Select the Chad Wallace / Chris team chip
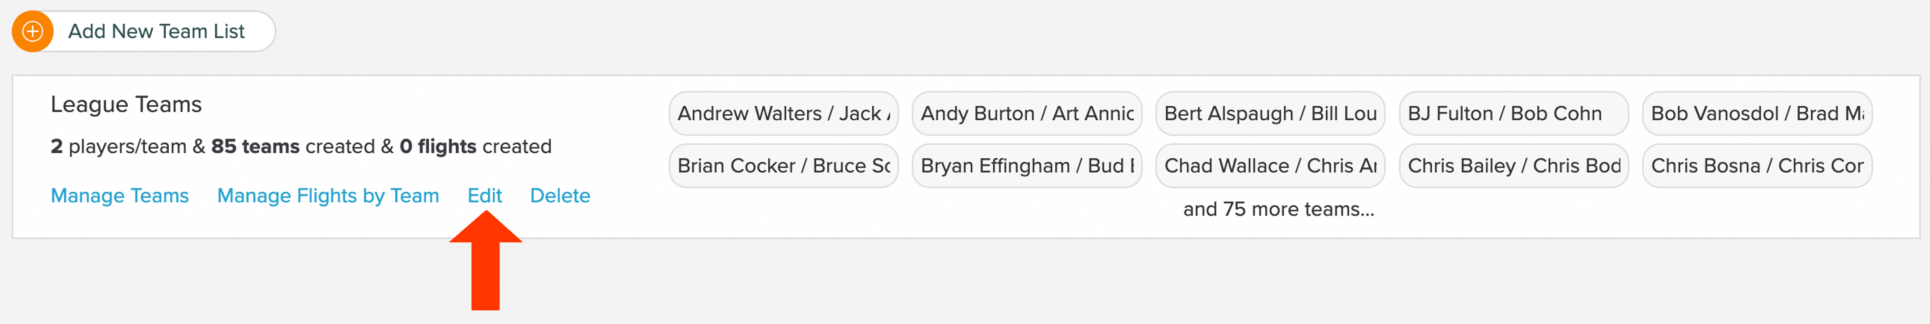1930x324 pixels. point(1270,165)
